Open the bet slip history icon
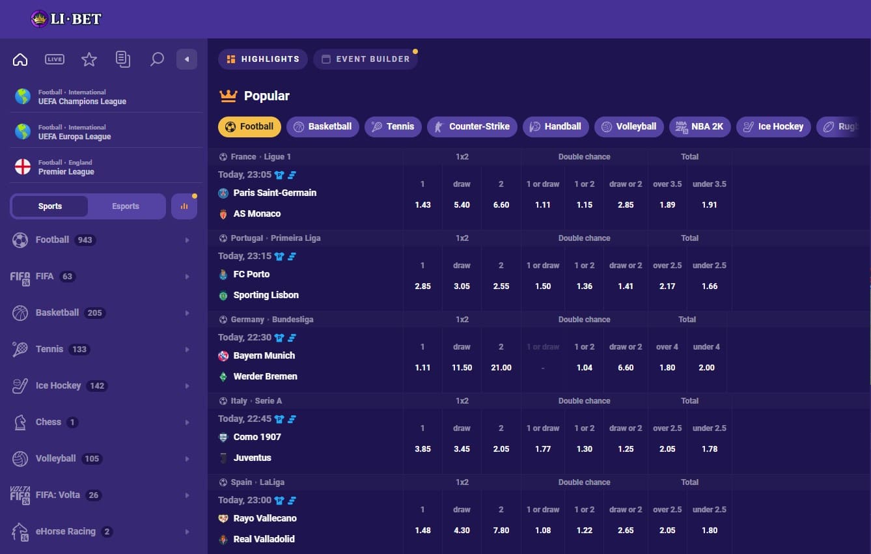This screenshot has width=871, height=554. click(x=123, y=59)
